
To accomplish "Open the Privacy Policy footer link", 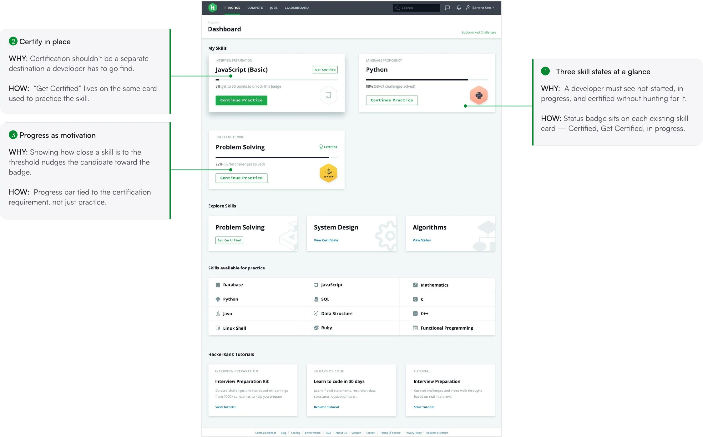I will (413, 433).
